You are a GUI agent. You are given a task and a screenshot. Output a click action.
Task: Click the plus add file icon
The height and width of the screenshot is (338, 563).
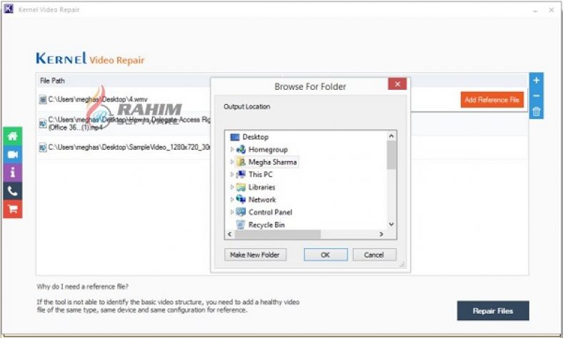[x=536, y=81]
